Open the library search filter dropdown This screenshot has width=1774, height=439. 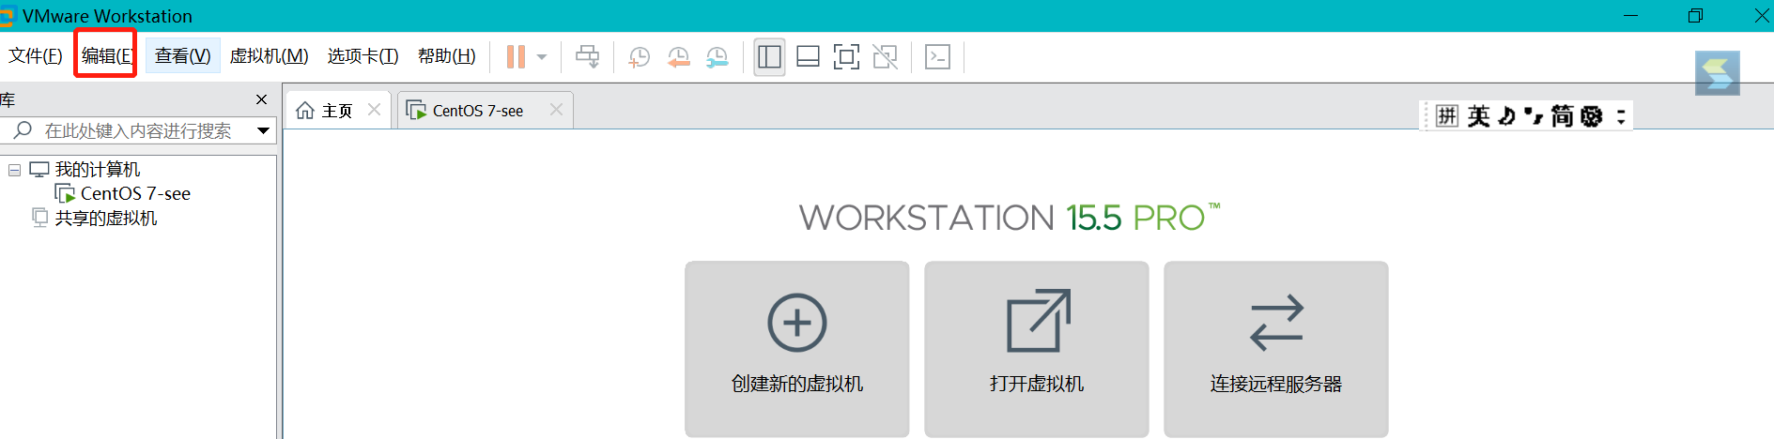(x=264, y=130)
